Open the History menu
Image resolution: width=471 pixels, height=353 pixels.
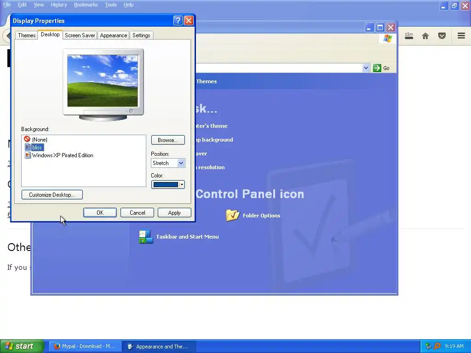tap(58, 5)
